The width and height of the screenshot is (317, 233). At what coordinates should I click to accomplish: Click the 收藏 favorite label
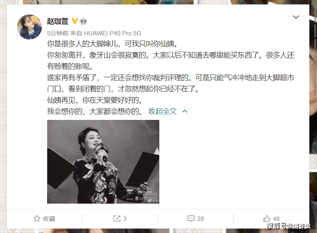click(x=49, y=219)
